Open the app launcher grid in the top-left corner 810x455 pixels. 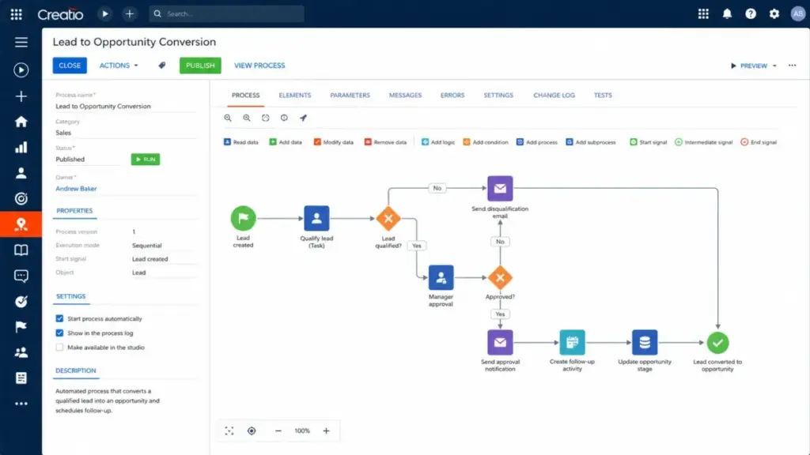point(16,14)
